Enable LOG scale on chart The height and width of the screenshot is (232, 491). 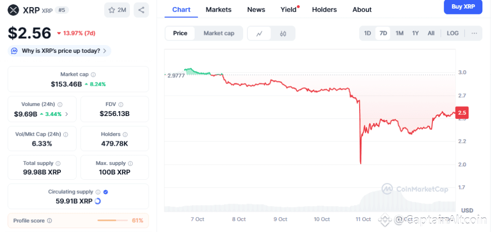pos(452,33)
